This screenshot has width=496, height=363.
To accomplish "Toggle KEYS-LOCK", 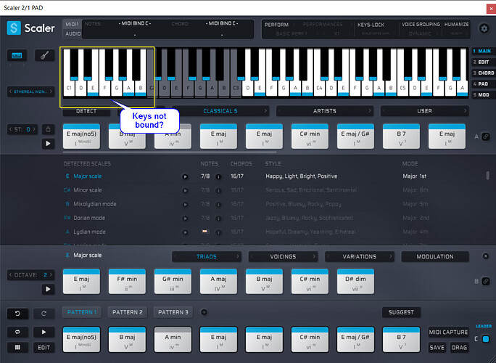I will coord(371,25).
